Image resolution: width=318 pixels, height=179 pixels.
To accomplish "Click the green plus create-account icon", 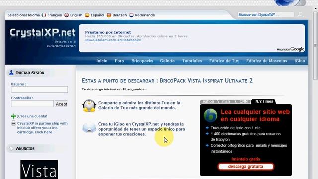I will click(x=13, y=116).
